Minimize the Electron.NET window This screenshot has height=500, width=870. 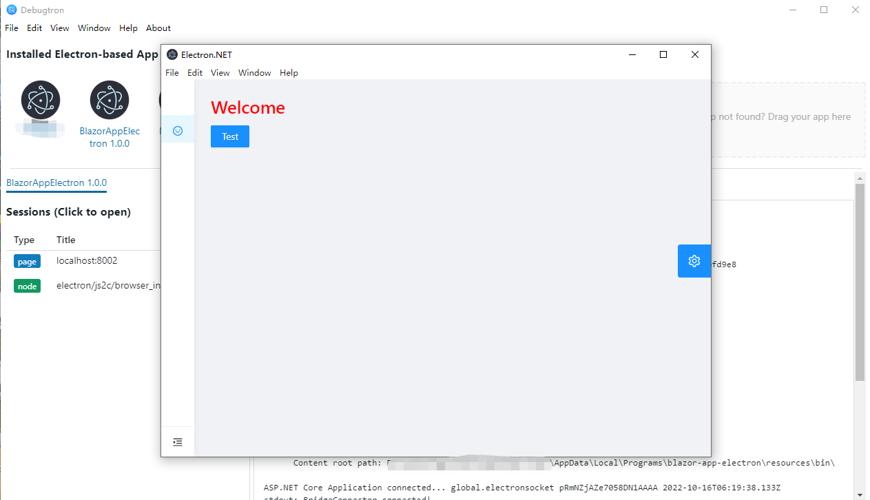point(632,54)
